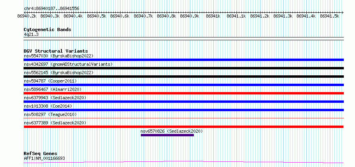This screenshot has width=355, height=167.
Task: Click the 86941.1k ruler tick label
Action: (237, 16)
